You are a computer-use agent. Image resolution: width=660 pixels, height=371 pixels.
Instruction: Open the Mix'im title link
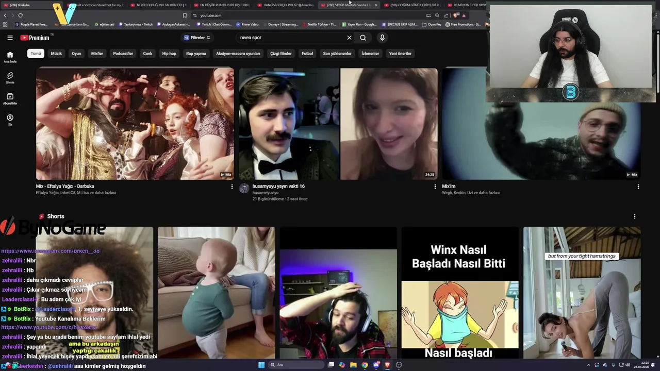tap(449, 187)
